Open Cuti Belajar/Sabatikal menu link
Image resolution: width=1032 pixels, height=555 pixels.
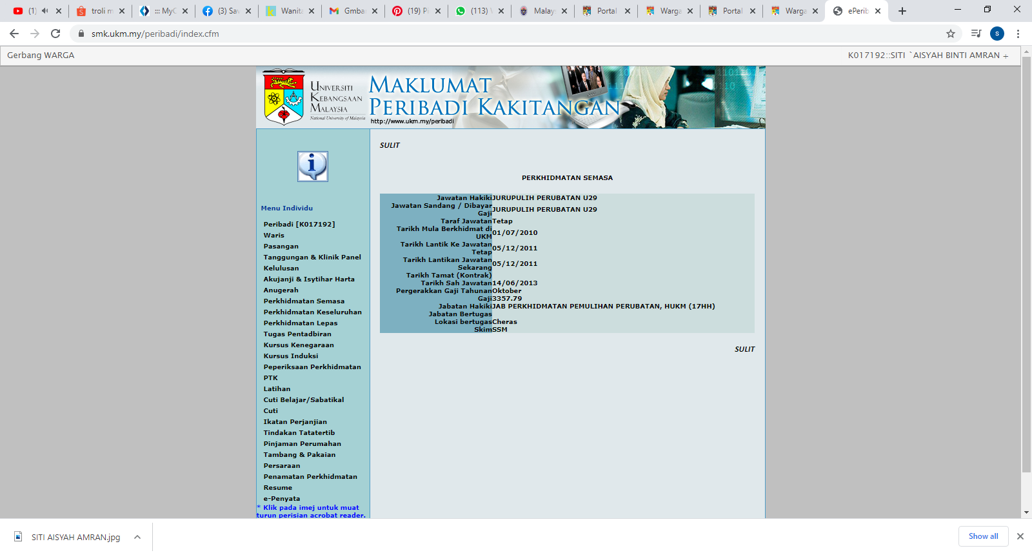(303, 400)
